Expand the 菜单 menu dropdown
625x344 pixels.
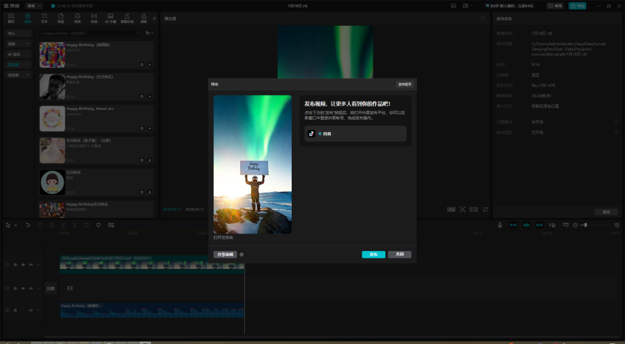tap(34, 6)
